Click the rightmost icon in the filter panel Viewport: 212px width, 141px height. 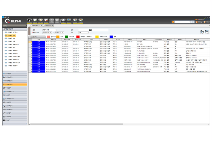point(207,32)
